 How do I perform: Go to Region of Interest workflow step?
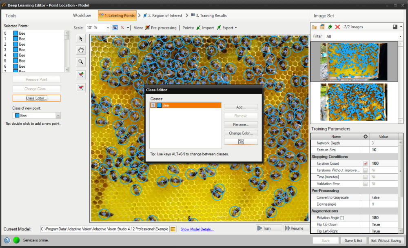click(162, 15)
